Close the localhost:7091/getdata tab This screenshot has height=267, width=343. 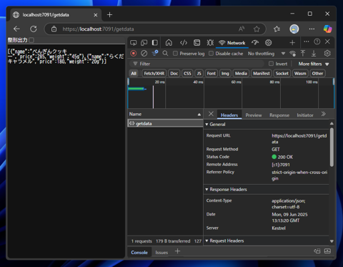tap(96, 15)
